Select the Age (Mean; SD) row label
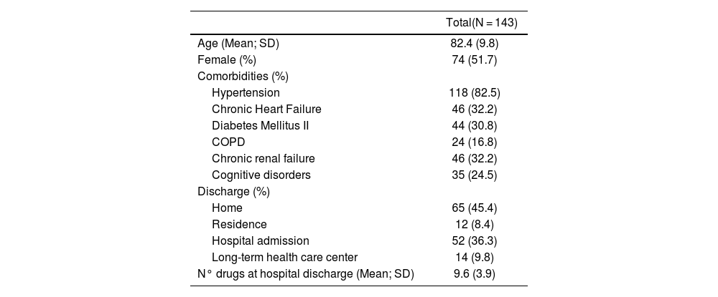This screenshot has height=297, width=718. click(x=238, y=44)
